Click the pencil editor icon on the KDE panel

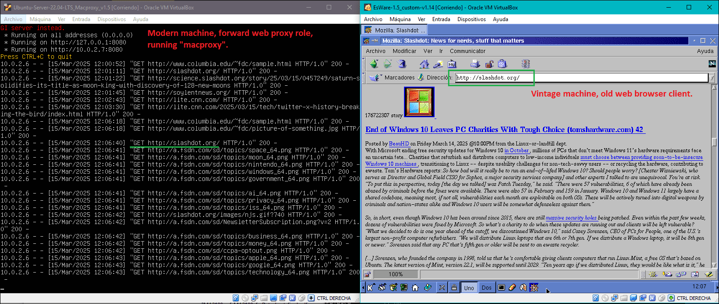pos(512,287)
